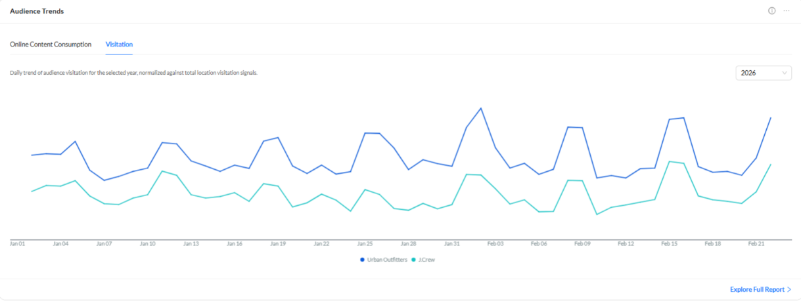Screen dimensions: 801x301
Task: Click the Audience Trends panel title
Action: pyautogui.click(x=37, y=11)
